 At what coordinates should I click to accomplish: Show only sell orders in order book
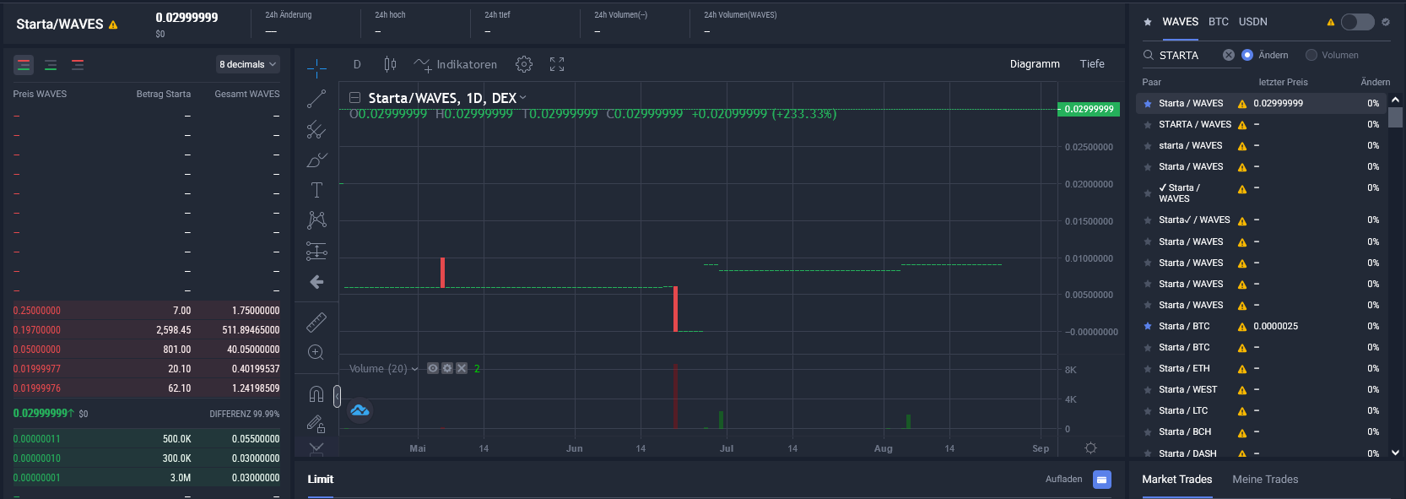tap(78, 65)
